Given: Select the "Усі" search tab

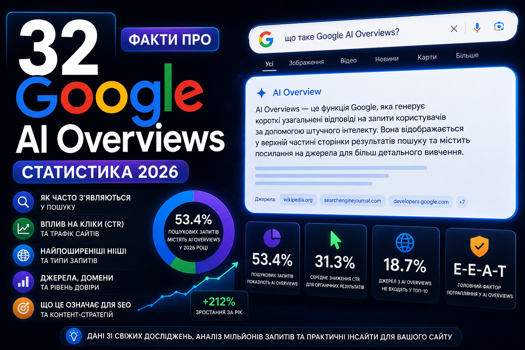Looking at the screenshot, I should [269, 64].
